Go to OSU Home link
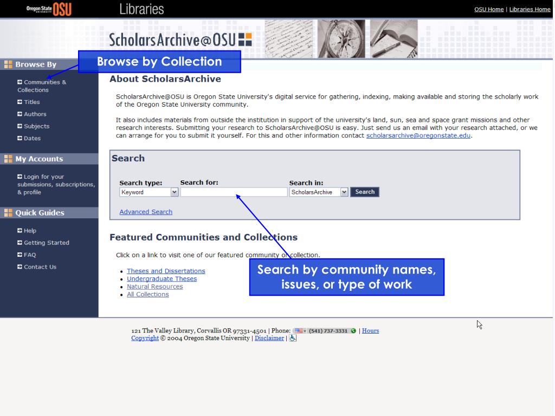Image resolution: width=555 pixels, height=416 pixels. pos(489,9)
